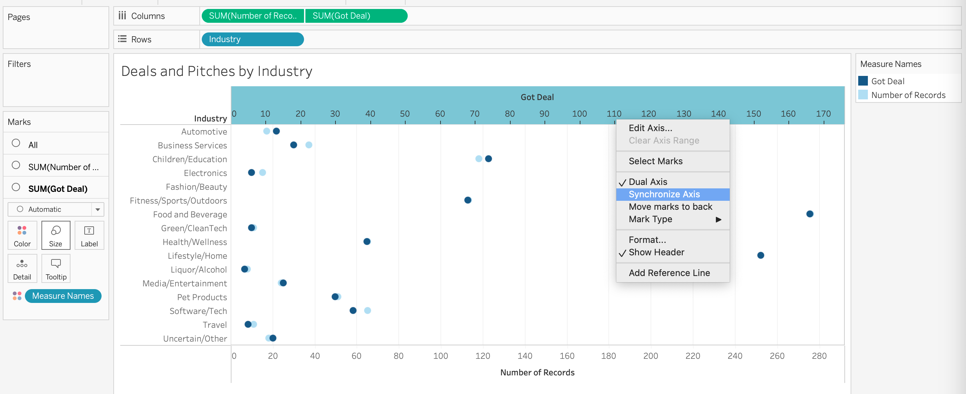Open the Automatic mark type dropdown

point(97,209)
